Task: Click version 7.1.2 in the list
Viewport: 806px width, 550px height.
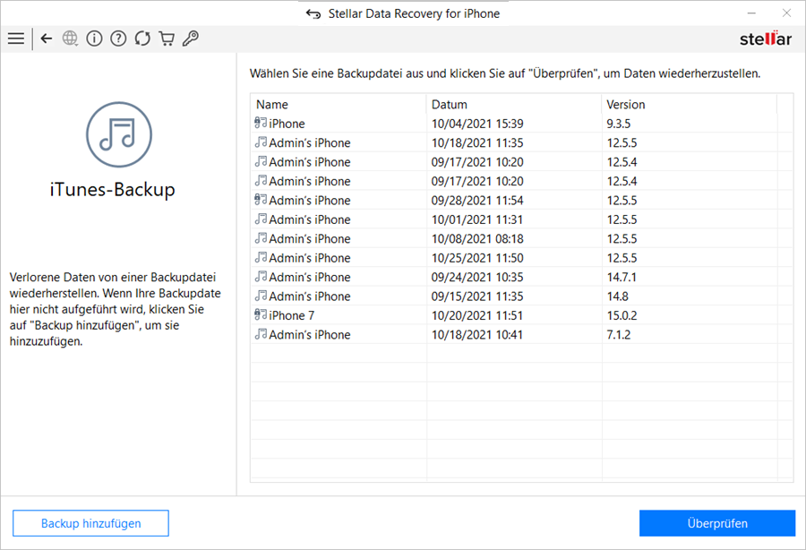Action: pos(618,335)
